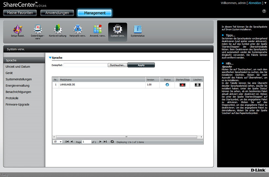Go to previous page in table pager
Screen dimensions: 269x177
tap(72, 142)
